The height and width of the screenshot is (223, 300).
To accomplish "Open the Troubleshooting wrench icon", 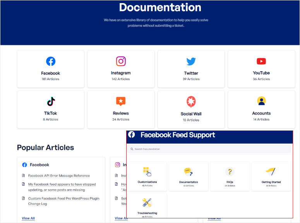I will (147, 203).
